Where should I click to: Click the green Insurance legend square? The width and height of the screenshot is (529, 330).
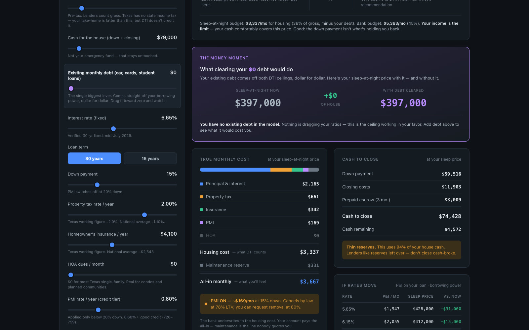pos(202,210)
